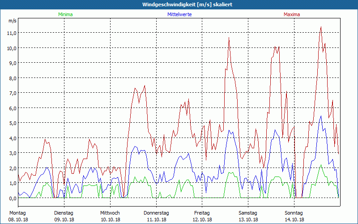Screen dimensions: 358x224
Task: Click the '10.10.18' date label
Action: point(110,220)
